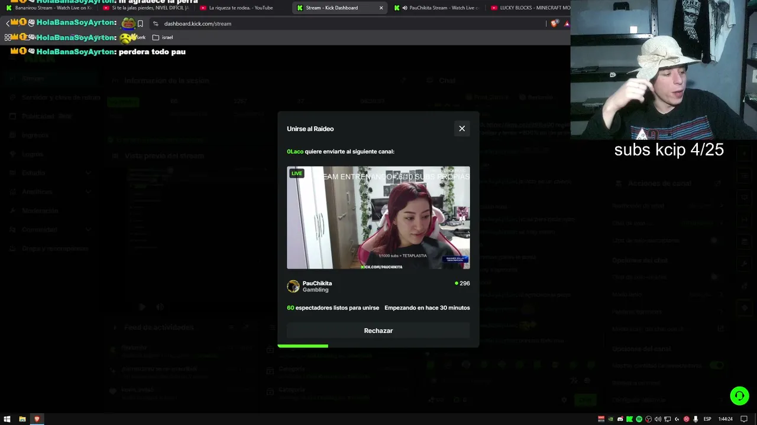Switch to the Bananirou Stream tab

[x=50, y=8]
